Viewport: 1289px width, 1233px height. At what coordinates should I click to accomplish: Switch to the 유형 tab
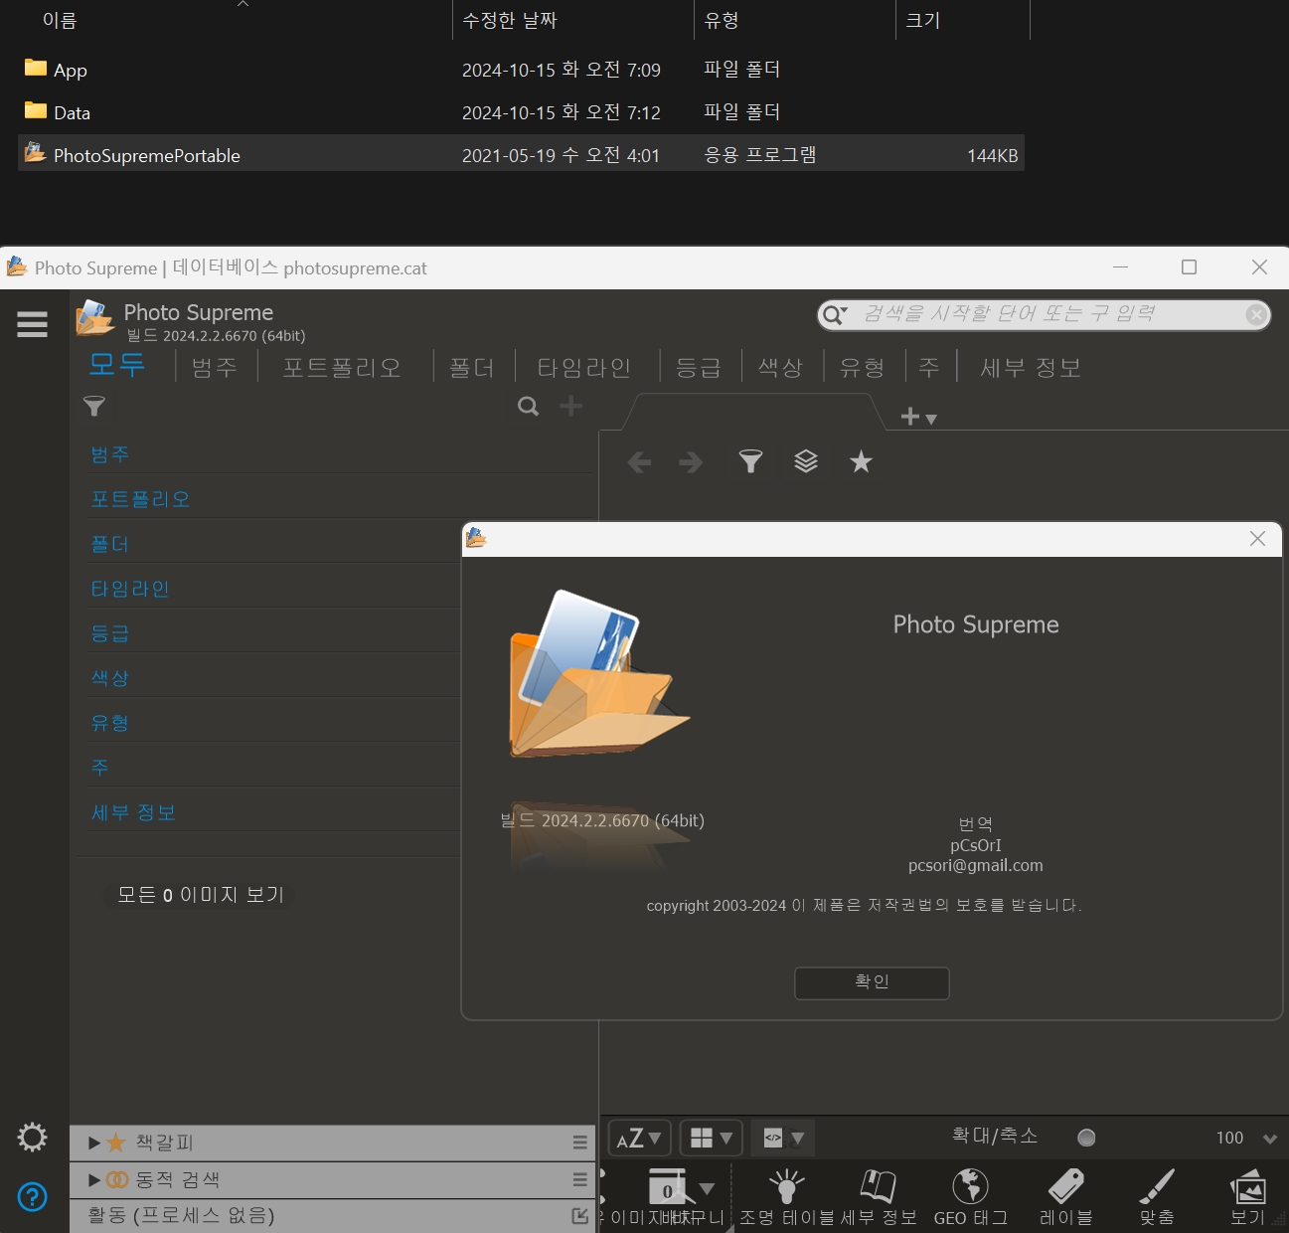[x=862, y=367]
